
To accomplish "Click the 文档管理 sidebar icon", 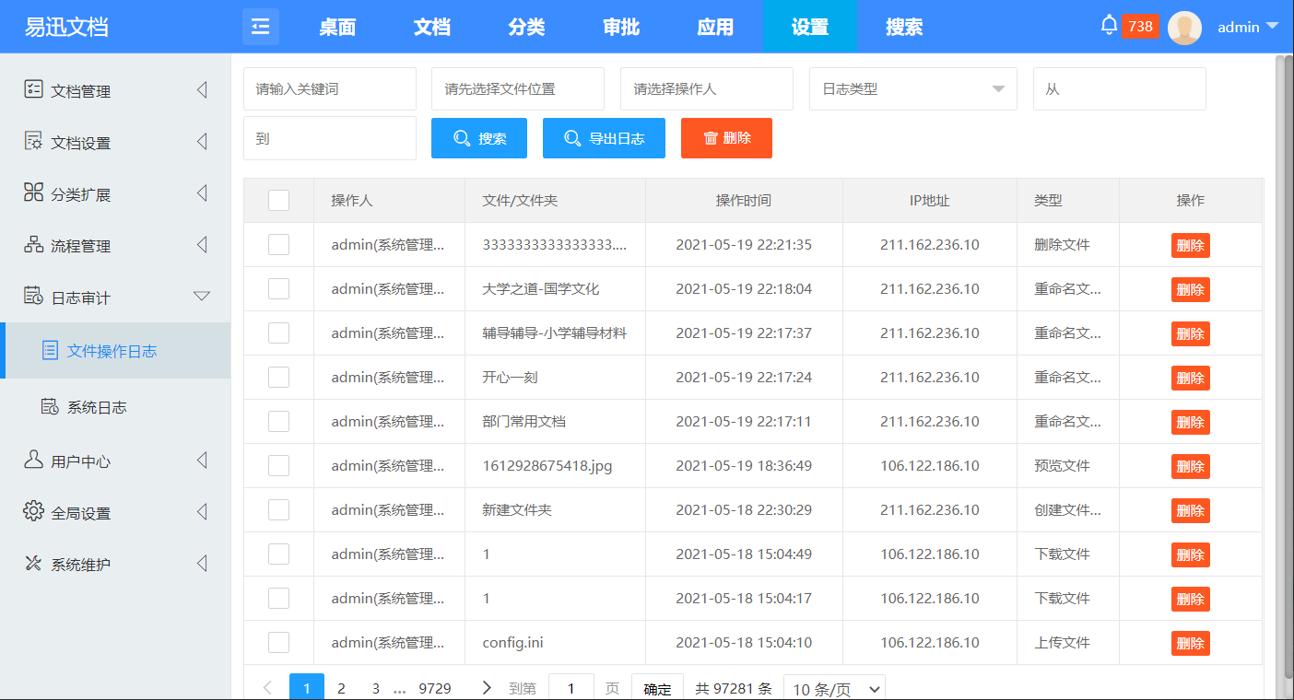I will pyautogui.click(x=33, y=89).
